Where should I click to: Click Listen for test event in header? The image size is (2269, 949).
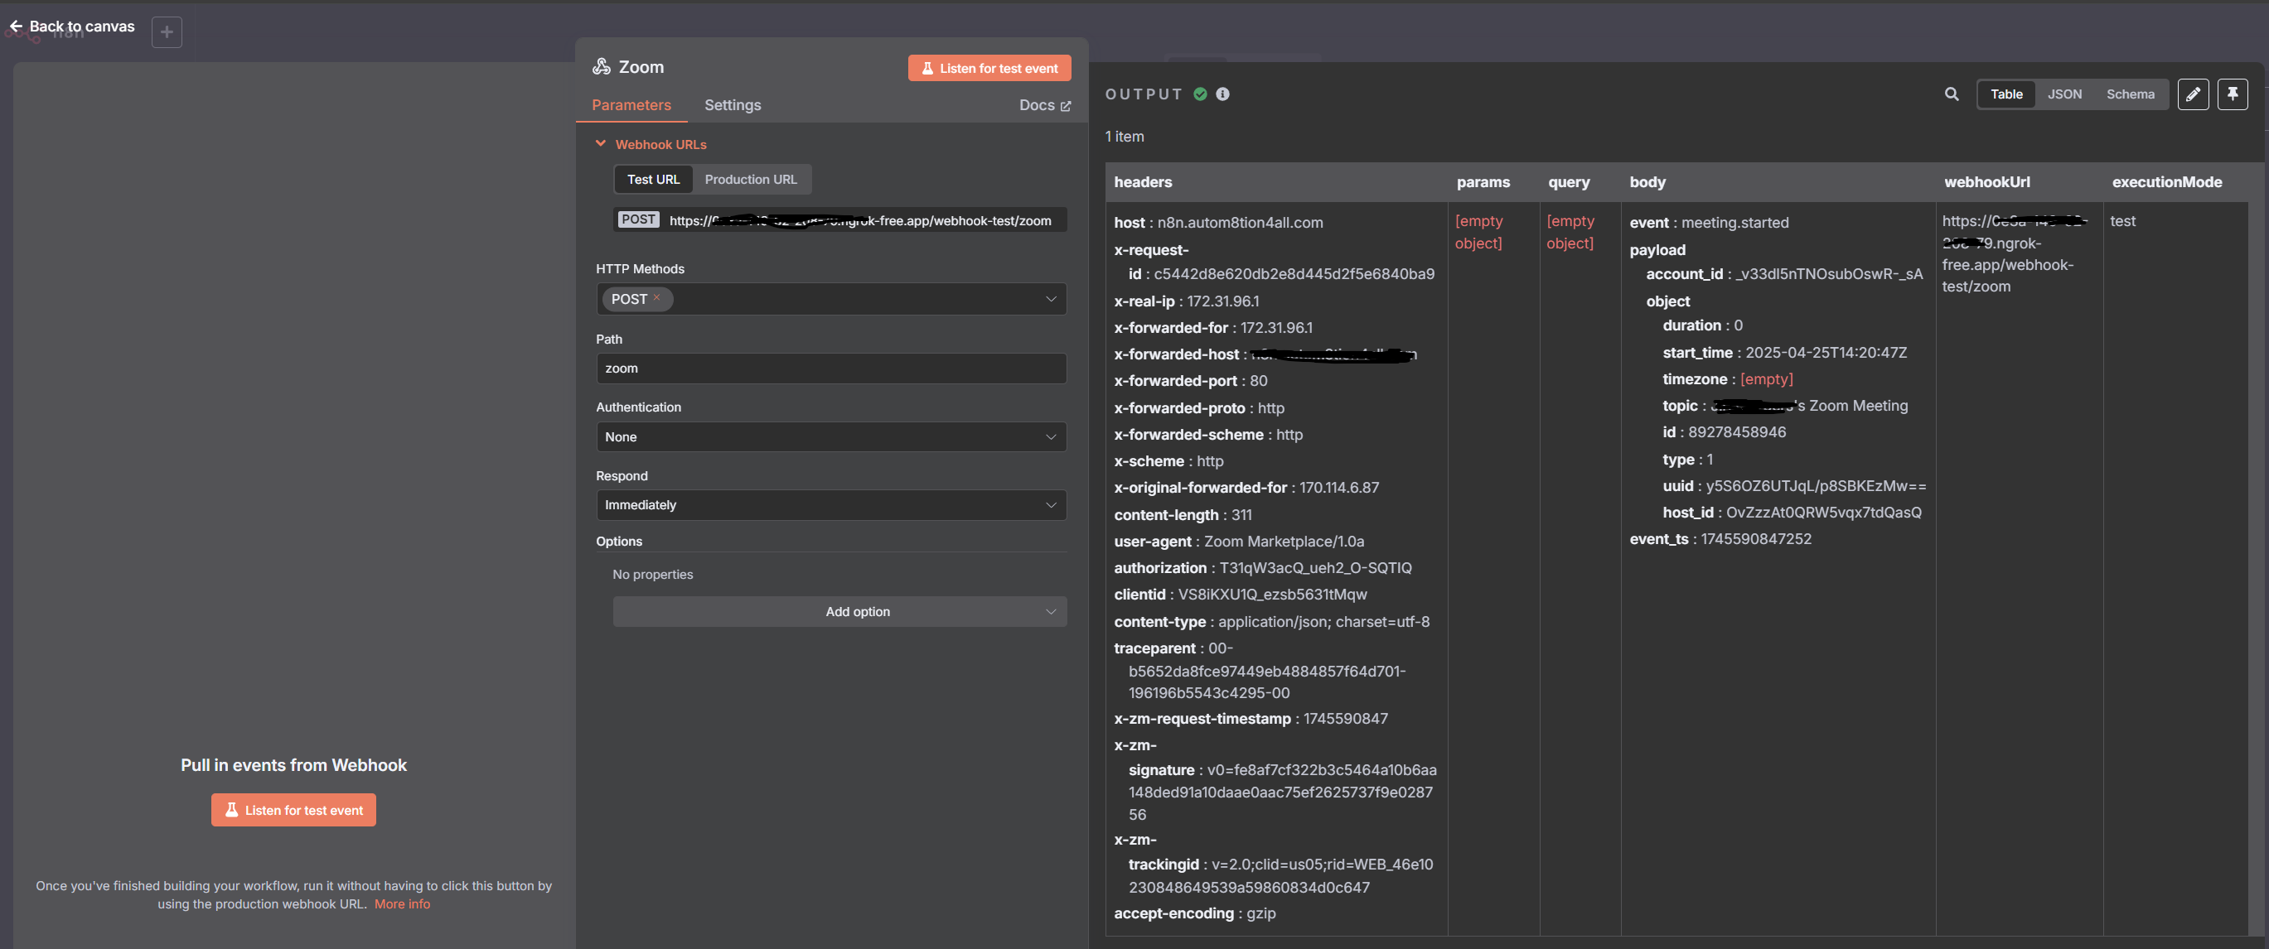989,68
